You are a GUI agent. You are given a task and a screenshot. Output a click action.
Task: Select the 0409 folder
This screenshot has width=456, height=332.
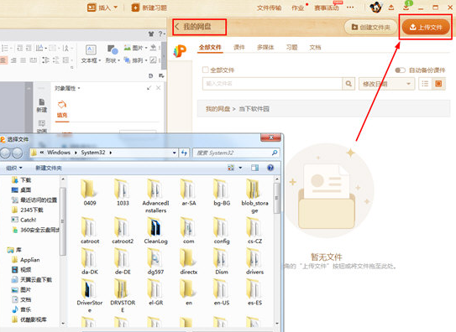coord(90,192)
